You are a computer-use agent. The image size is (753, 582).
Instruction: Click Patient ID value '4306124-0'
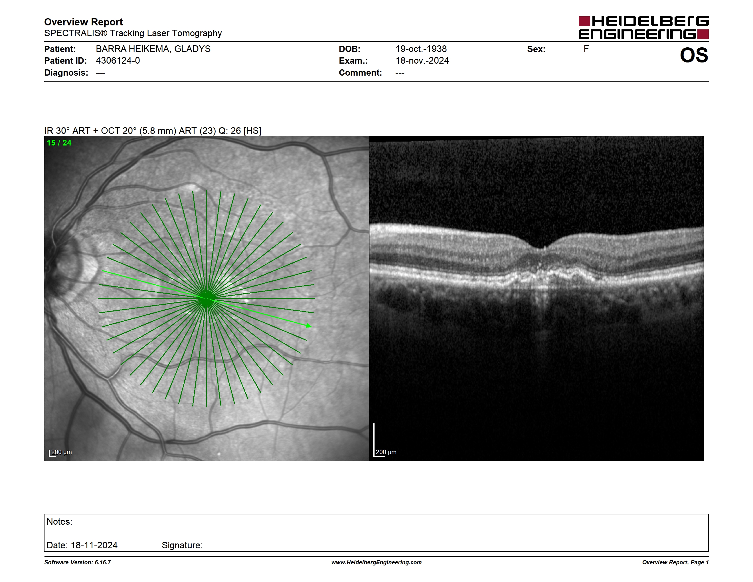click(118, 61)
